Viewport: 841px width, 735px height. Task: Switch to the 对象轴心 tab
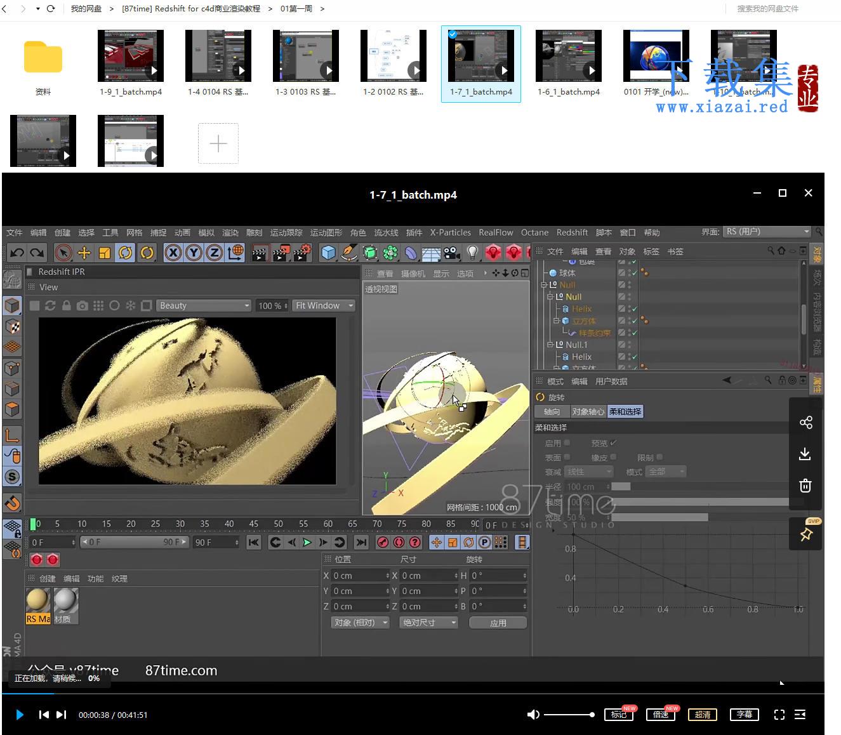pyautogui.click(x=588, y=411)
